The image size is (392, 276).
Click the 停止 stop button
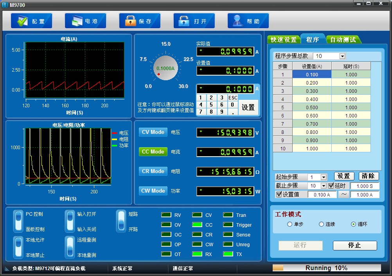tap(355, 245)
